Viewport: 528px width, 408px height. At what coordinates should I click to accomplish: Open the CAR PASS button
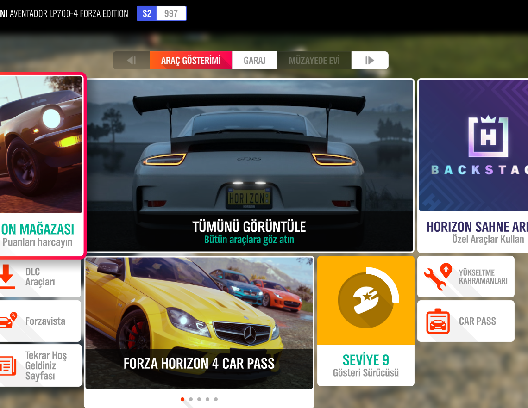click(x=465, y=321)
